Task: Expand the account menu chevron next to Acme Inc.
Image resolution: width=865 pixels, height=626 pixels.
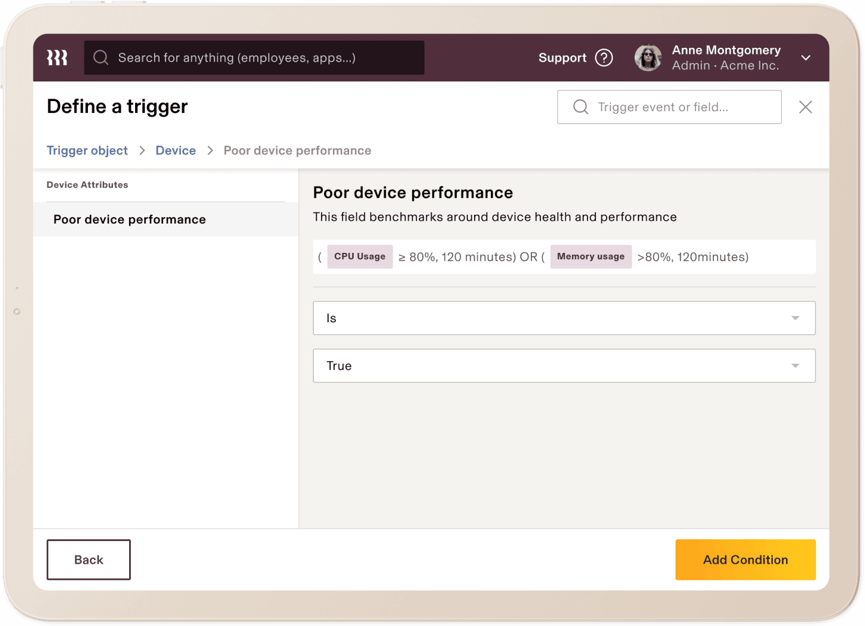Action: coord(806,57)
